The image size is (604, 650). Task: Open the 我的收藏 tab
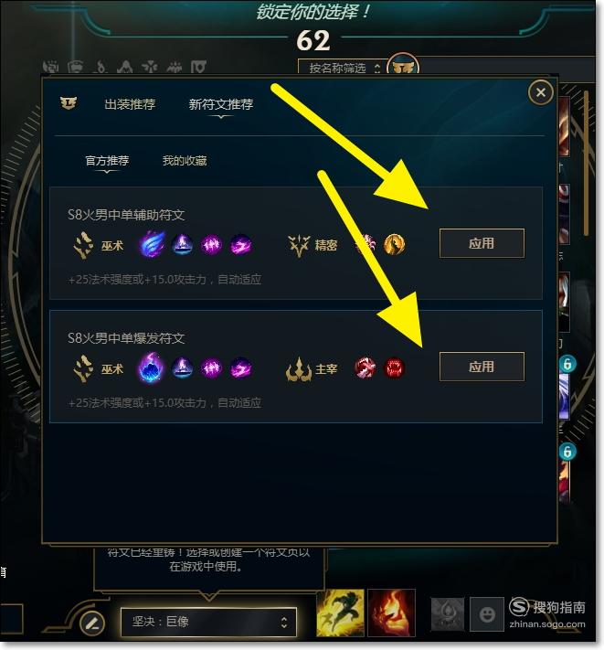185,160
